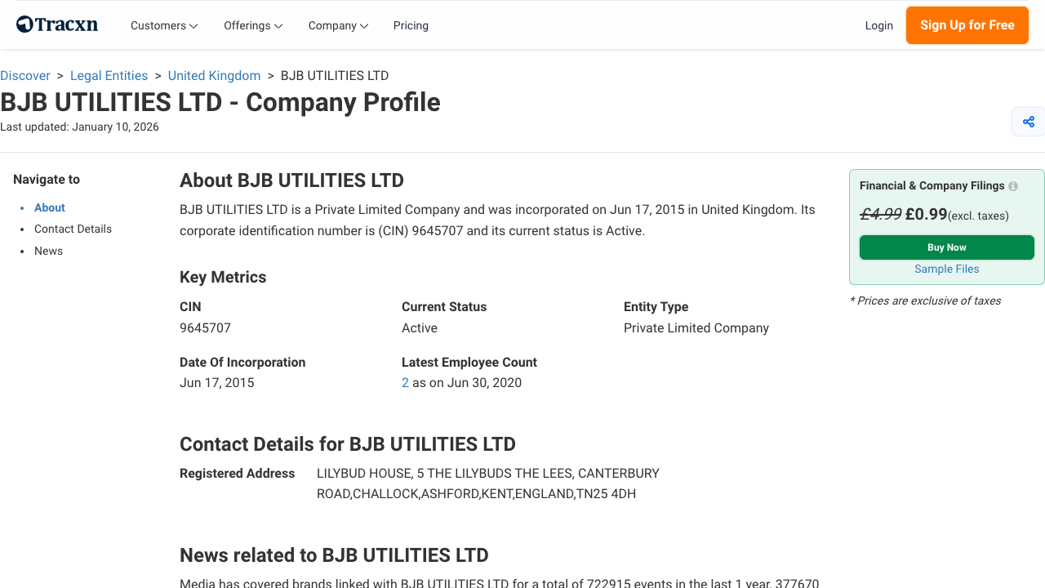Open the share options icon
1045x588 pixels.
coord(1028,121)
